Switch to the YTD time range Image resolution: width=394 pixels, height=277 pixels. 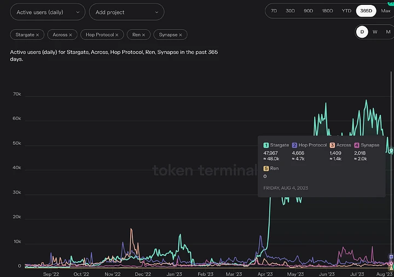pos(346,11)
